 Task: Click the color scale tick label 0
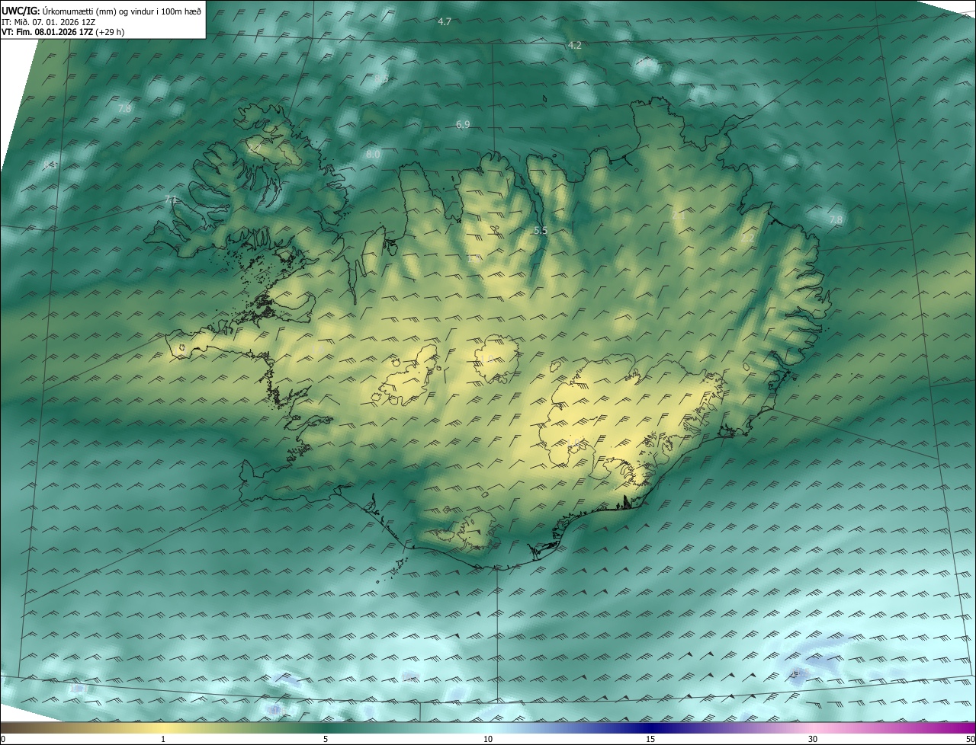coord(3,740)
